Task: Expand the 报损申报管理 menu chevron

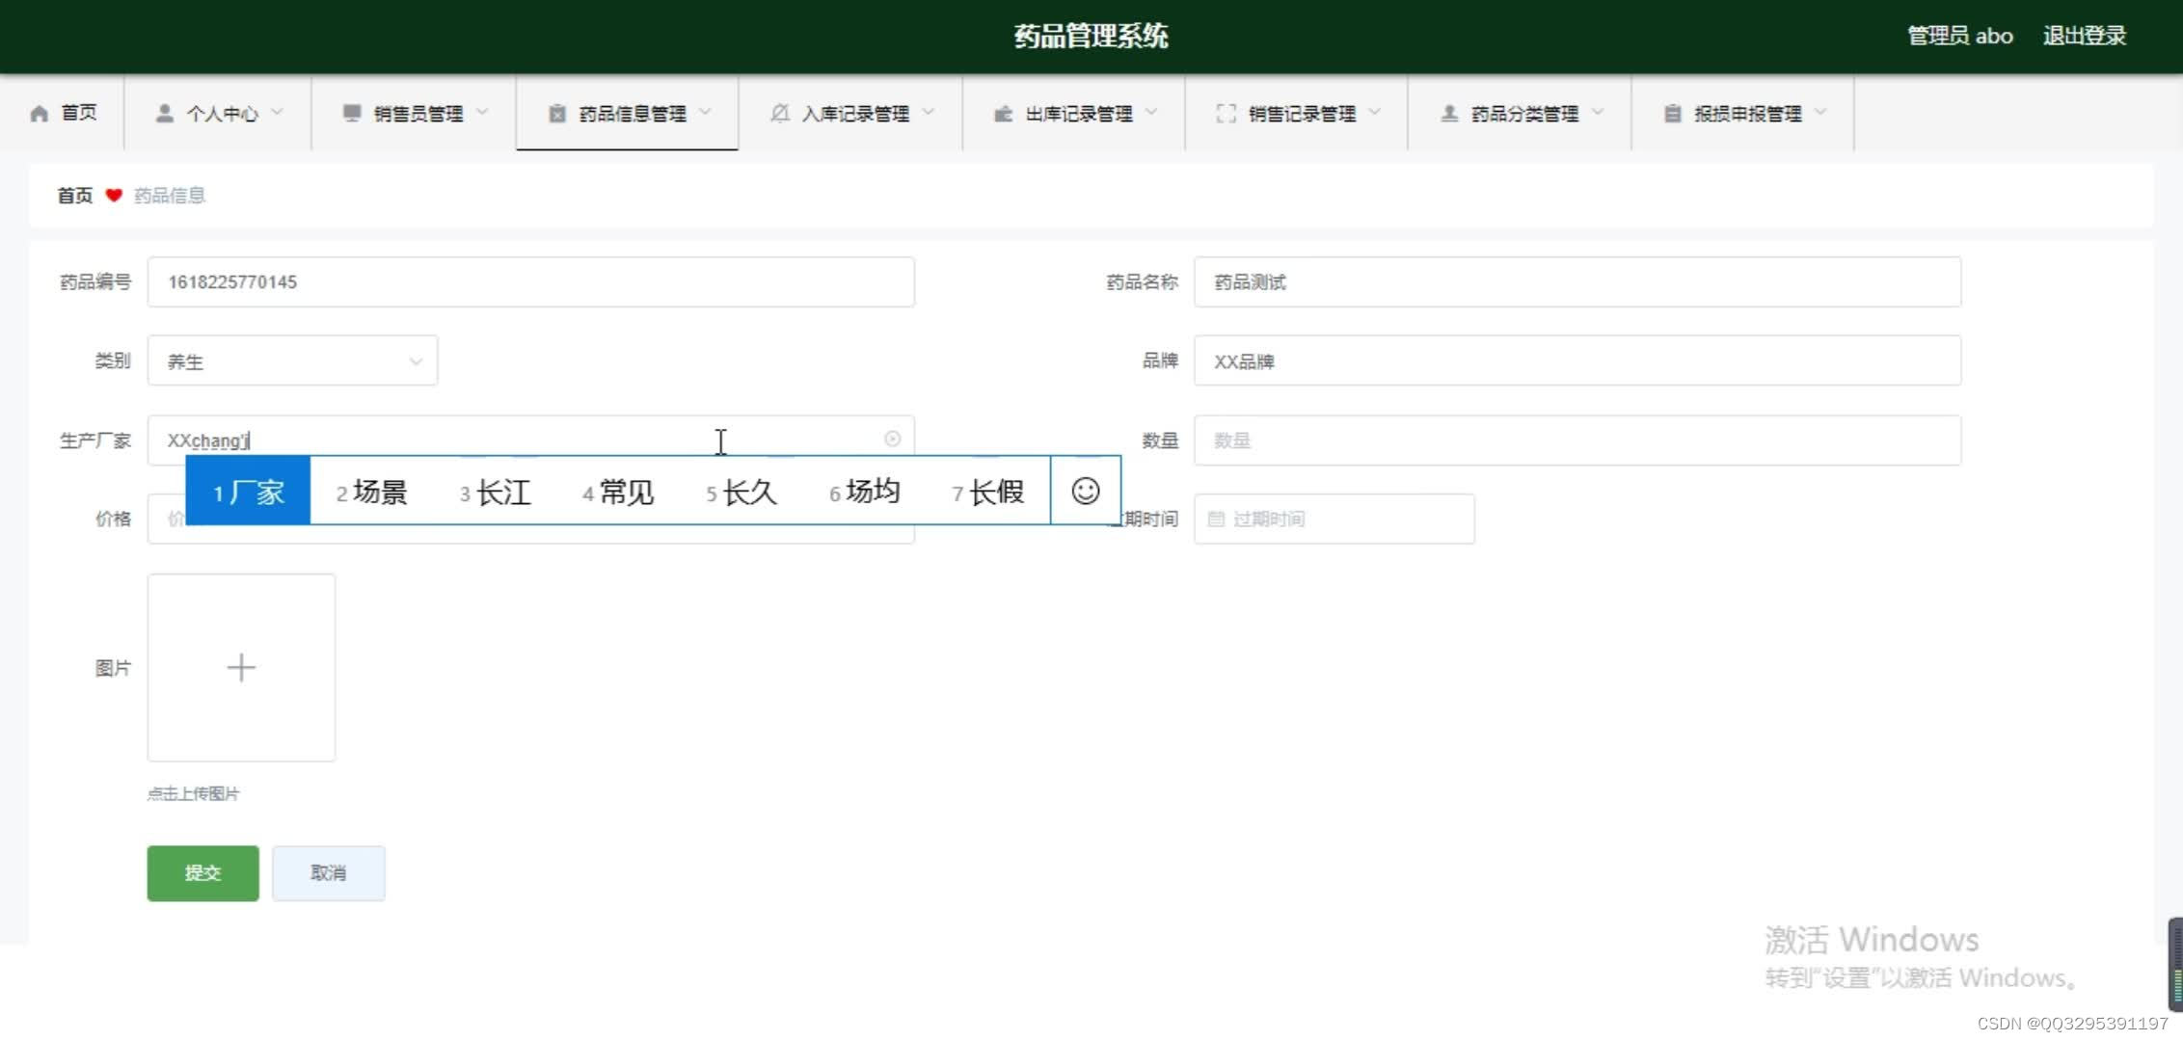Action: coord(1820,113)
